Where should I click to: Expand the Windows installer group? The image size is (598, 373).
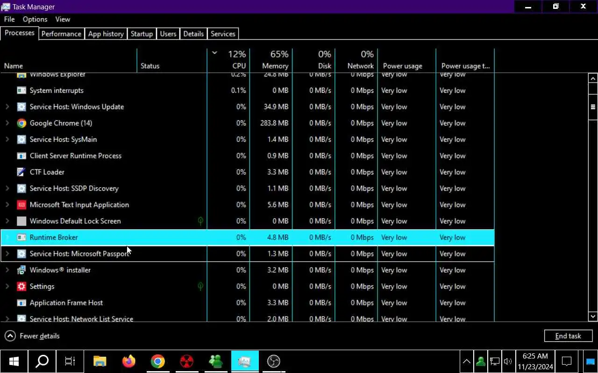pos(7,270)
